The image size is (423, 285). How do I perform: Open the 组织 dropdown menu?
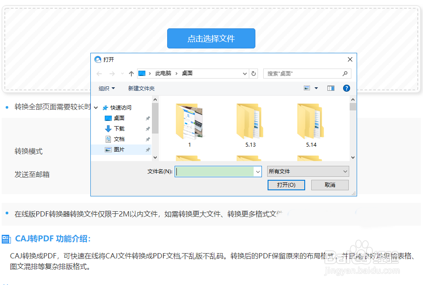[107, 88]
